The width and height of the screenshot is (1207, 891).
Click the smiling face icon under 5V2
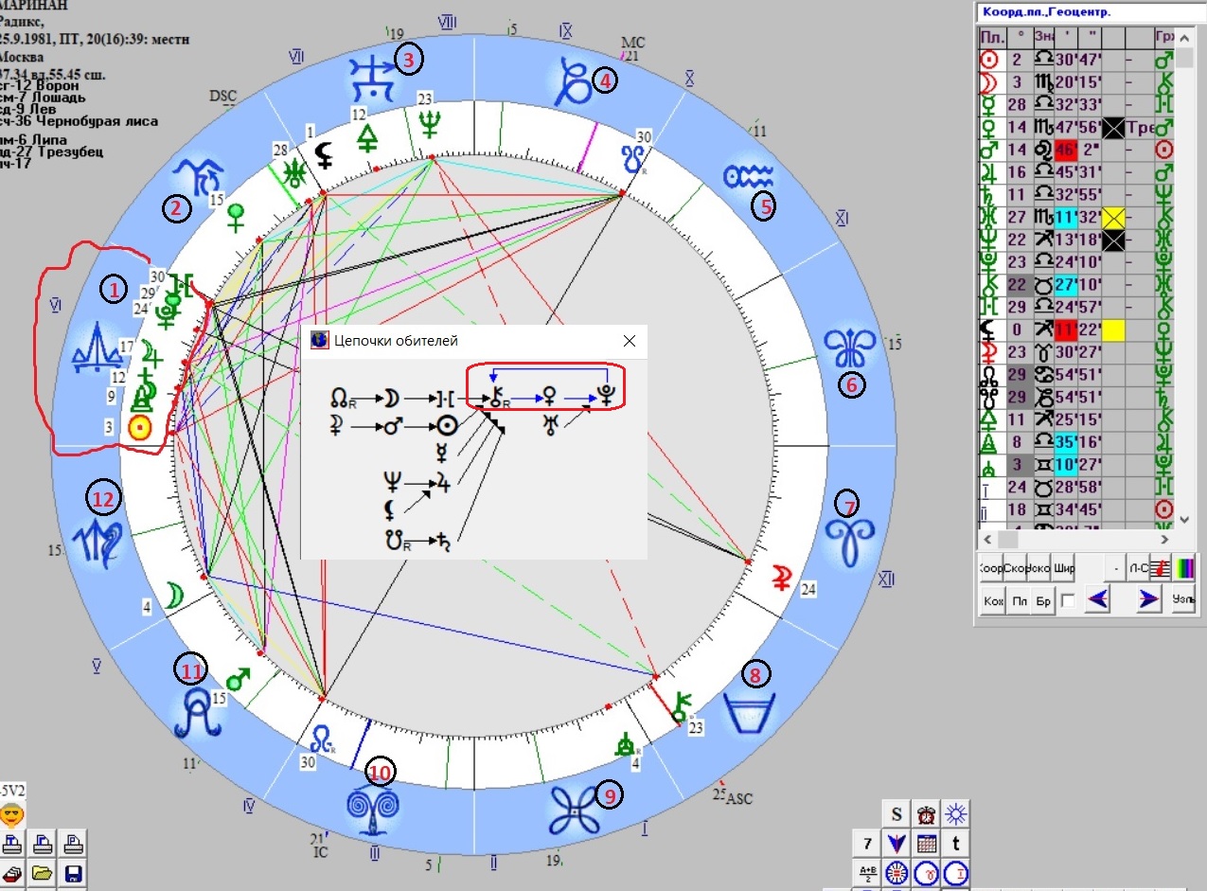click(x=11, y=814)
